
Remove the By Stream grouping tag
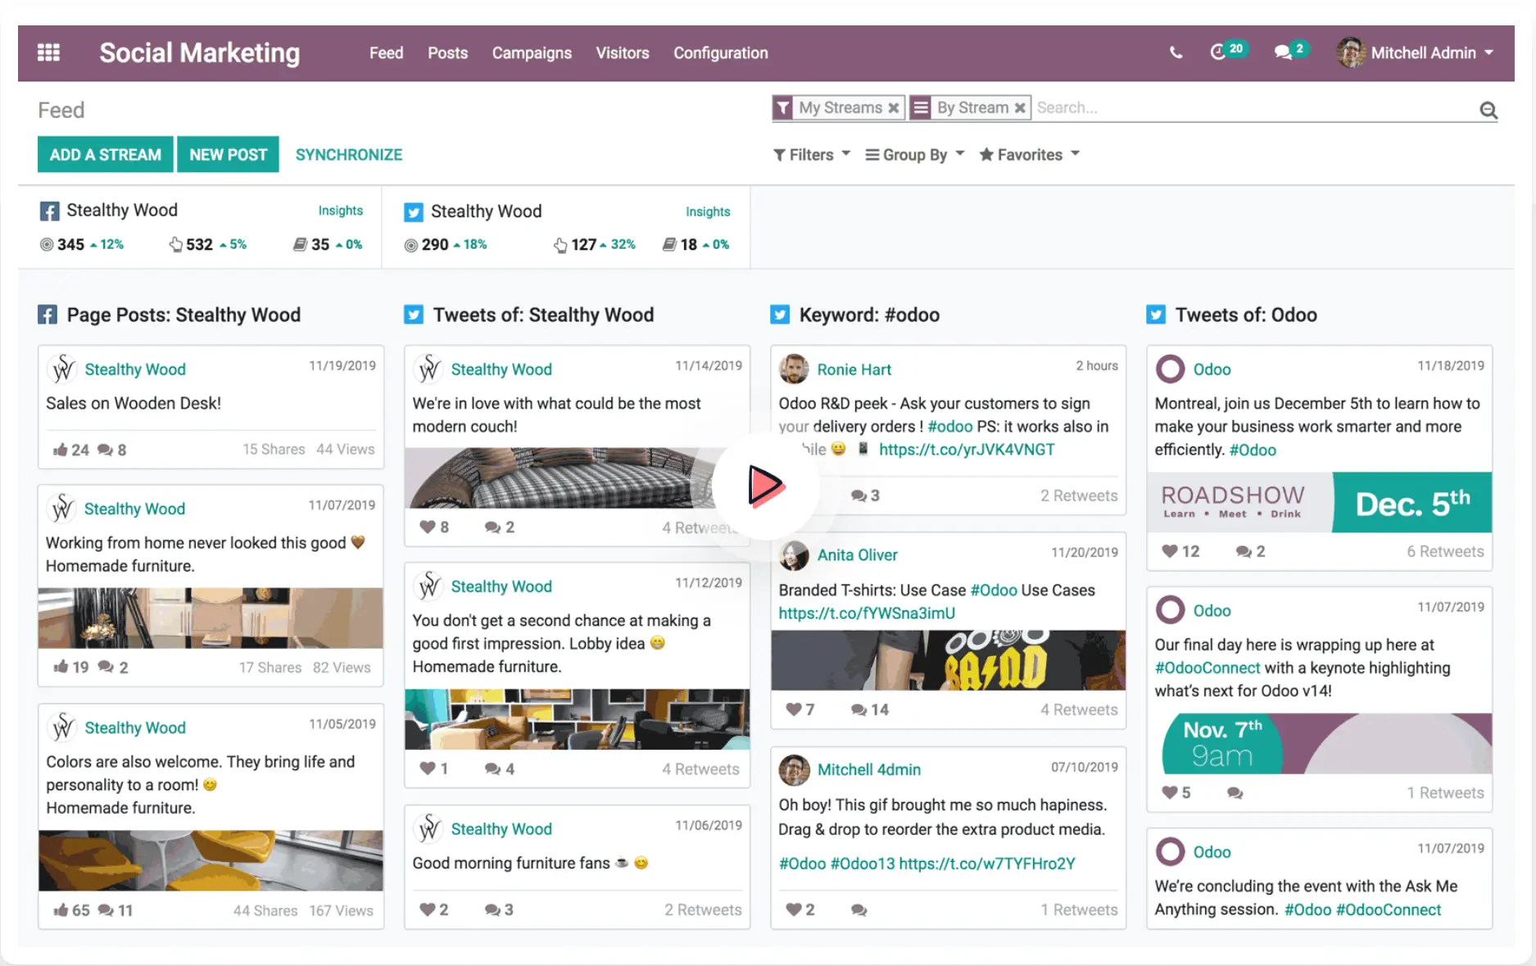pyautogui.click(x=1020, y=107)
